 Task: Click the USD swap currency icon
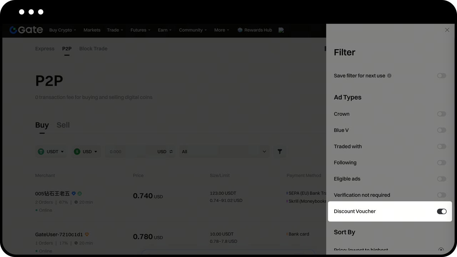pos(171,152)
